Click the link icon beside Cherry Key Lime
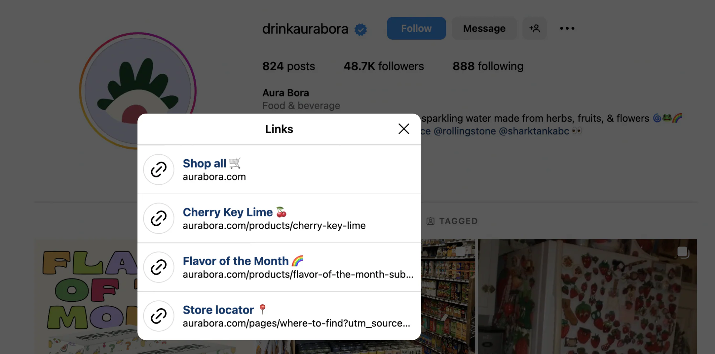 click(158, 218)
